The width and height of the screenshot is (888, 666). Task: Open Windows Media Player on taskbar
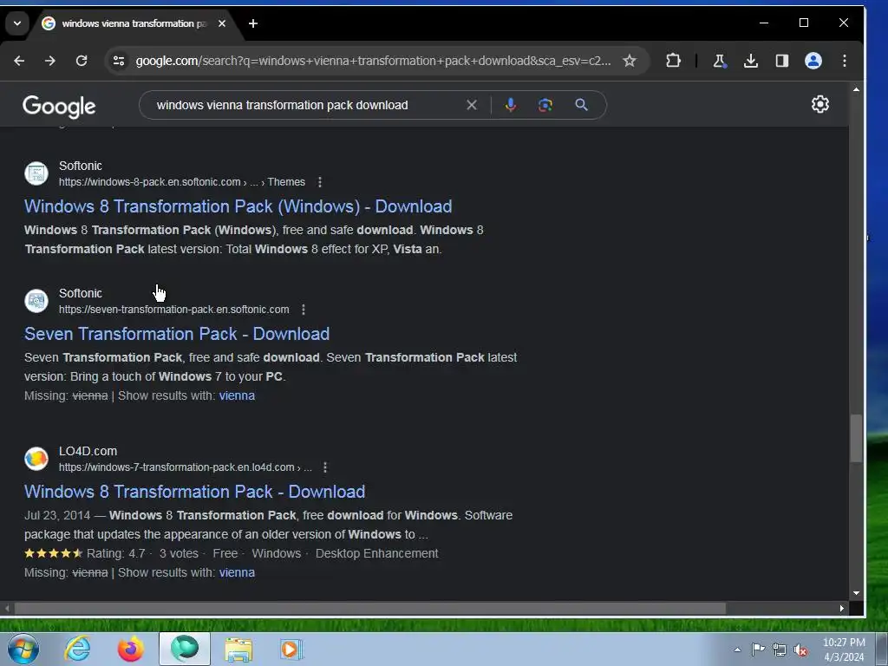coord(291,649)
